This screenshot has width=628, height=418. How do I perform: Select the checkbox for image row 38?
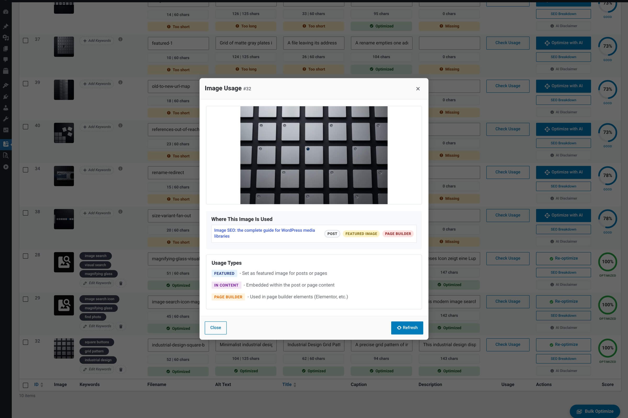tap(25, 213)
